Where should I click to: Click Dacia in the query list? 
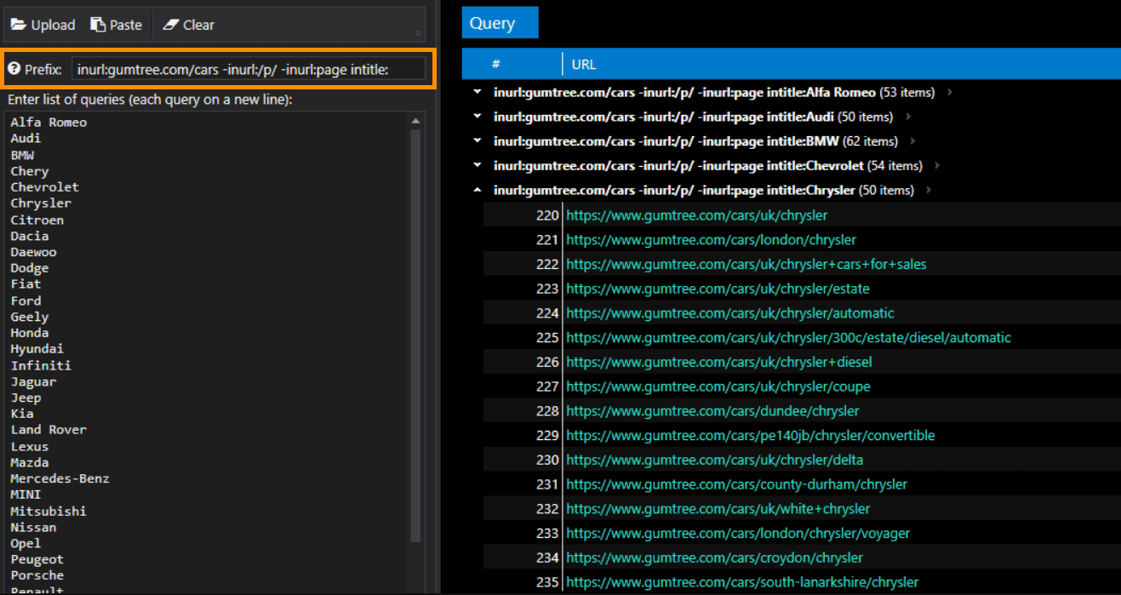coord(29,236)
